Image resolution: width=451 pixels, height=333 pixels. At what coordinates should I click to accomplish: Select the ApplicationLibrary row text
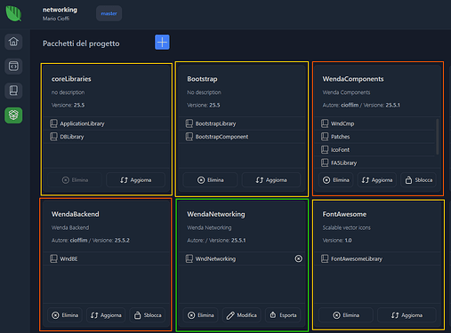coord(82,123)
